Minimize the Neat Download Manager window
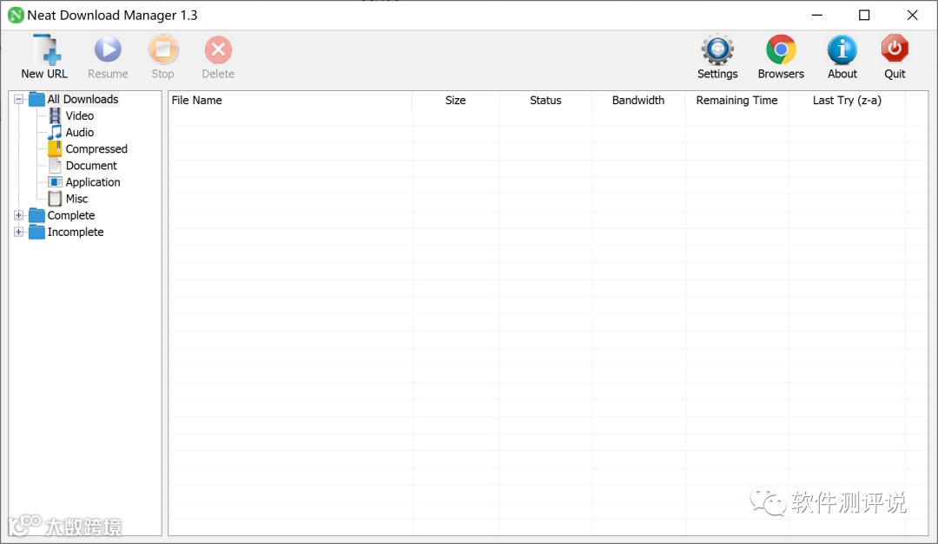This screenshot has height=544, width=938. coord(817,15)
